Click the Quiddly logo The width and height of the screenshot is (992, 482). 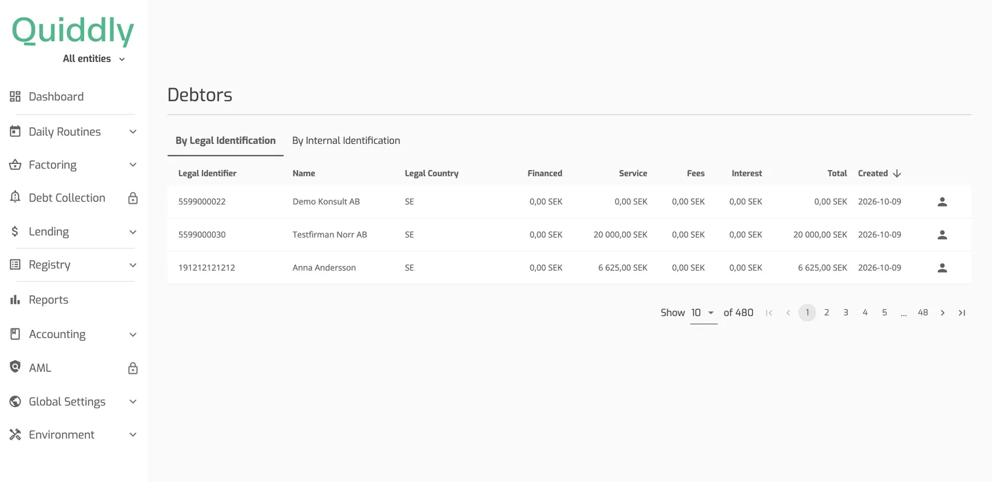coord(73,32)
